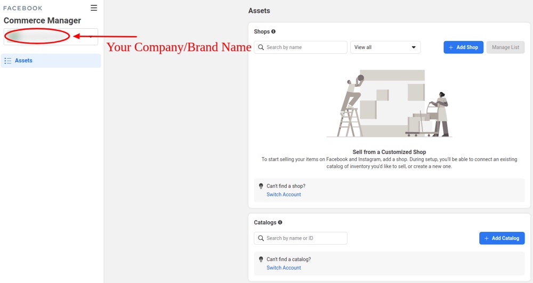Click the magnifier icon in the Catalogs search
Image resolution: width=533 pixels, height=283 pixels.
pyautogui.click(x=261, y=238)
